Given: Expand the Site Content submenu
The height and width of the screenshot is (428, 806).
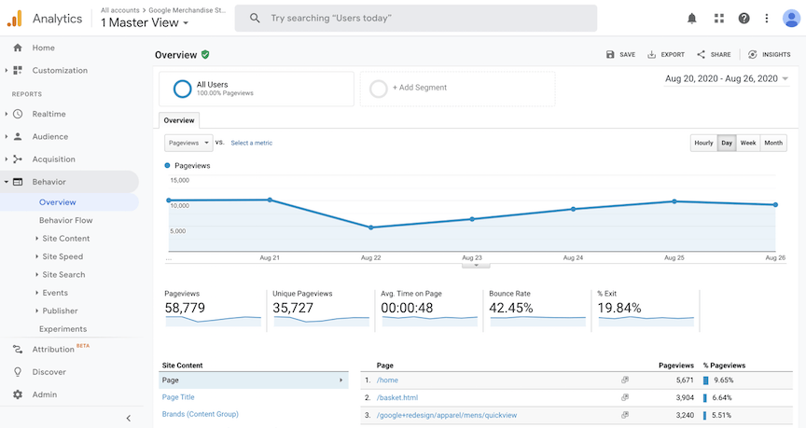Looking at the screenshot, I should click(37, 239).
